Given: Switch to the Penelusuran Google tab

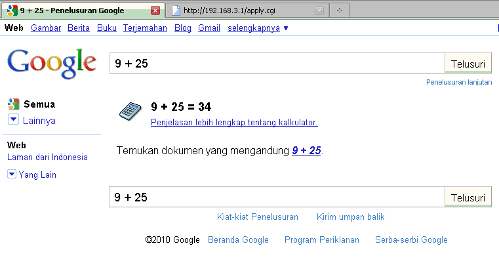Looking at the screenshot, I should pos(83,10).
